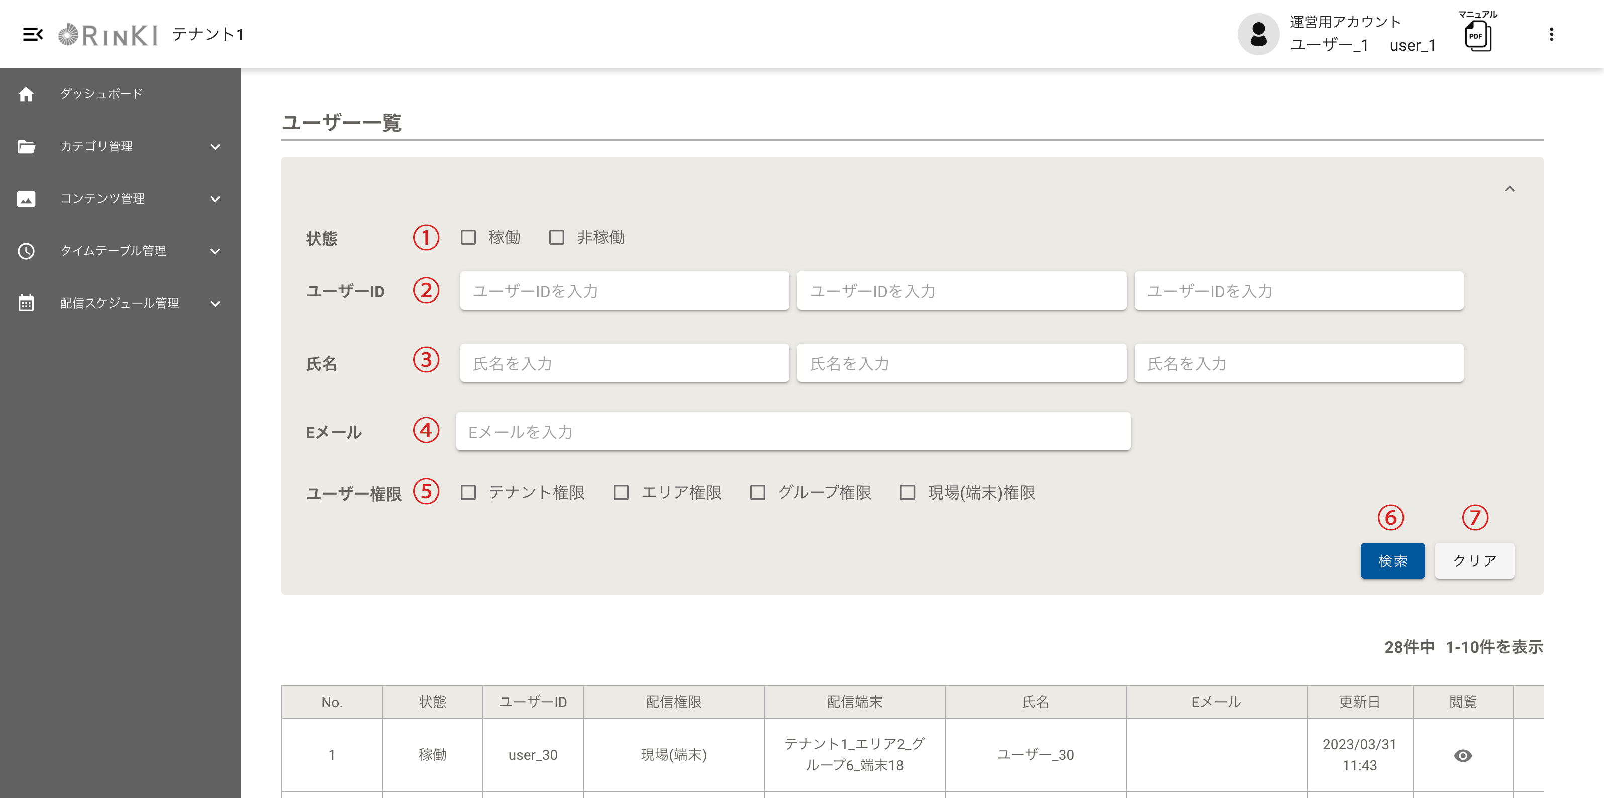
Task: Enable the テナント権限 checkbox
Action: (x=468, y=492)
